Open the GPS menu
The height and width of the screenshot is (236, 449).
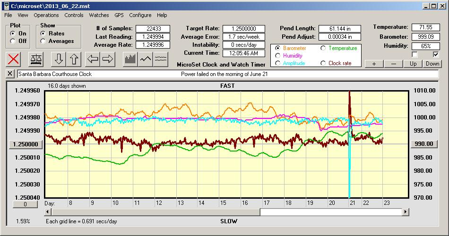[119, 15]
